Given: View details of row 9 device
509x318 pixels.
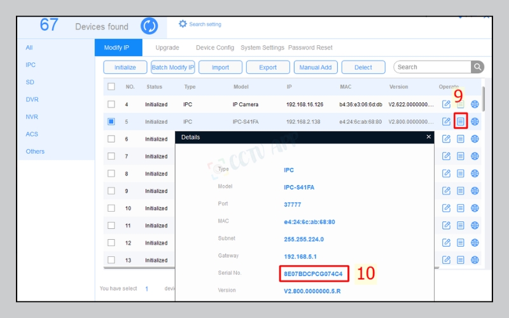Looking at the screenshot, I should pyautogui.click(x=460, y=191).
